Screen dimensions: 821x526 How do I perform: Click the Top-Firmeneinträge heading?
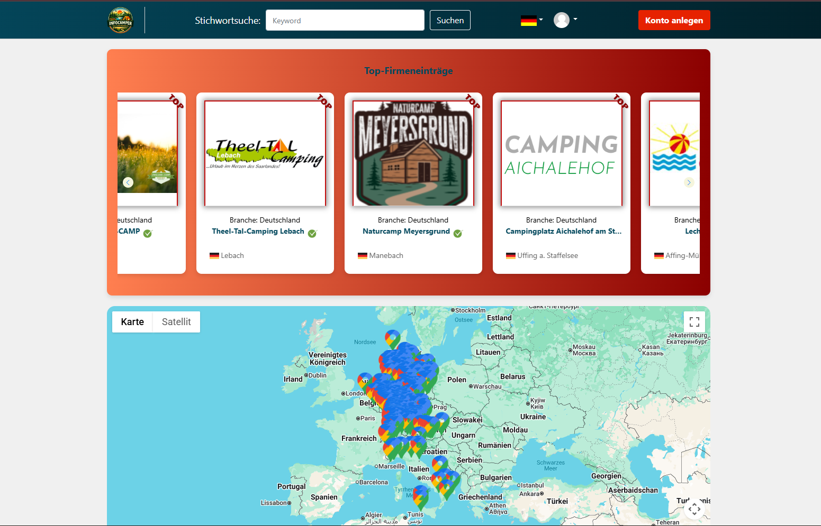408,71
